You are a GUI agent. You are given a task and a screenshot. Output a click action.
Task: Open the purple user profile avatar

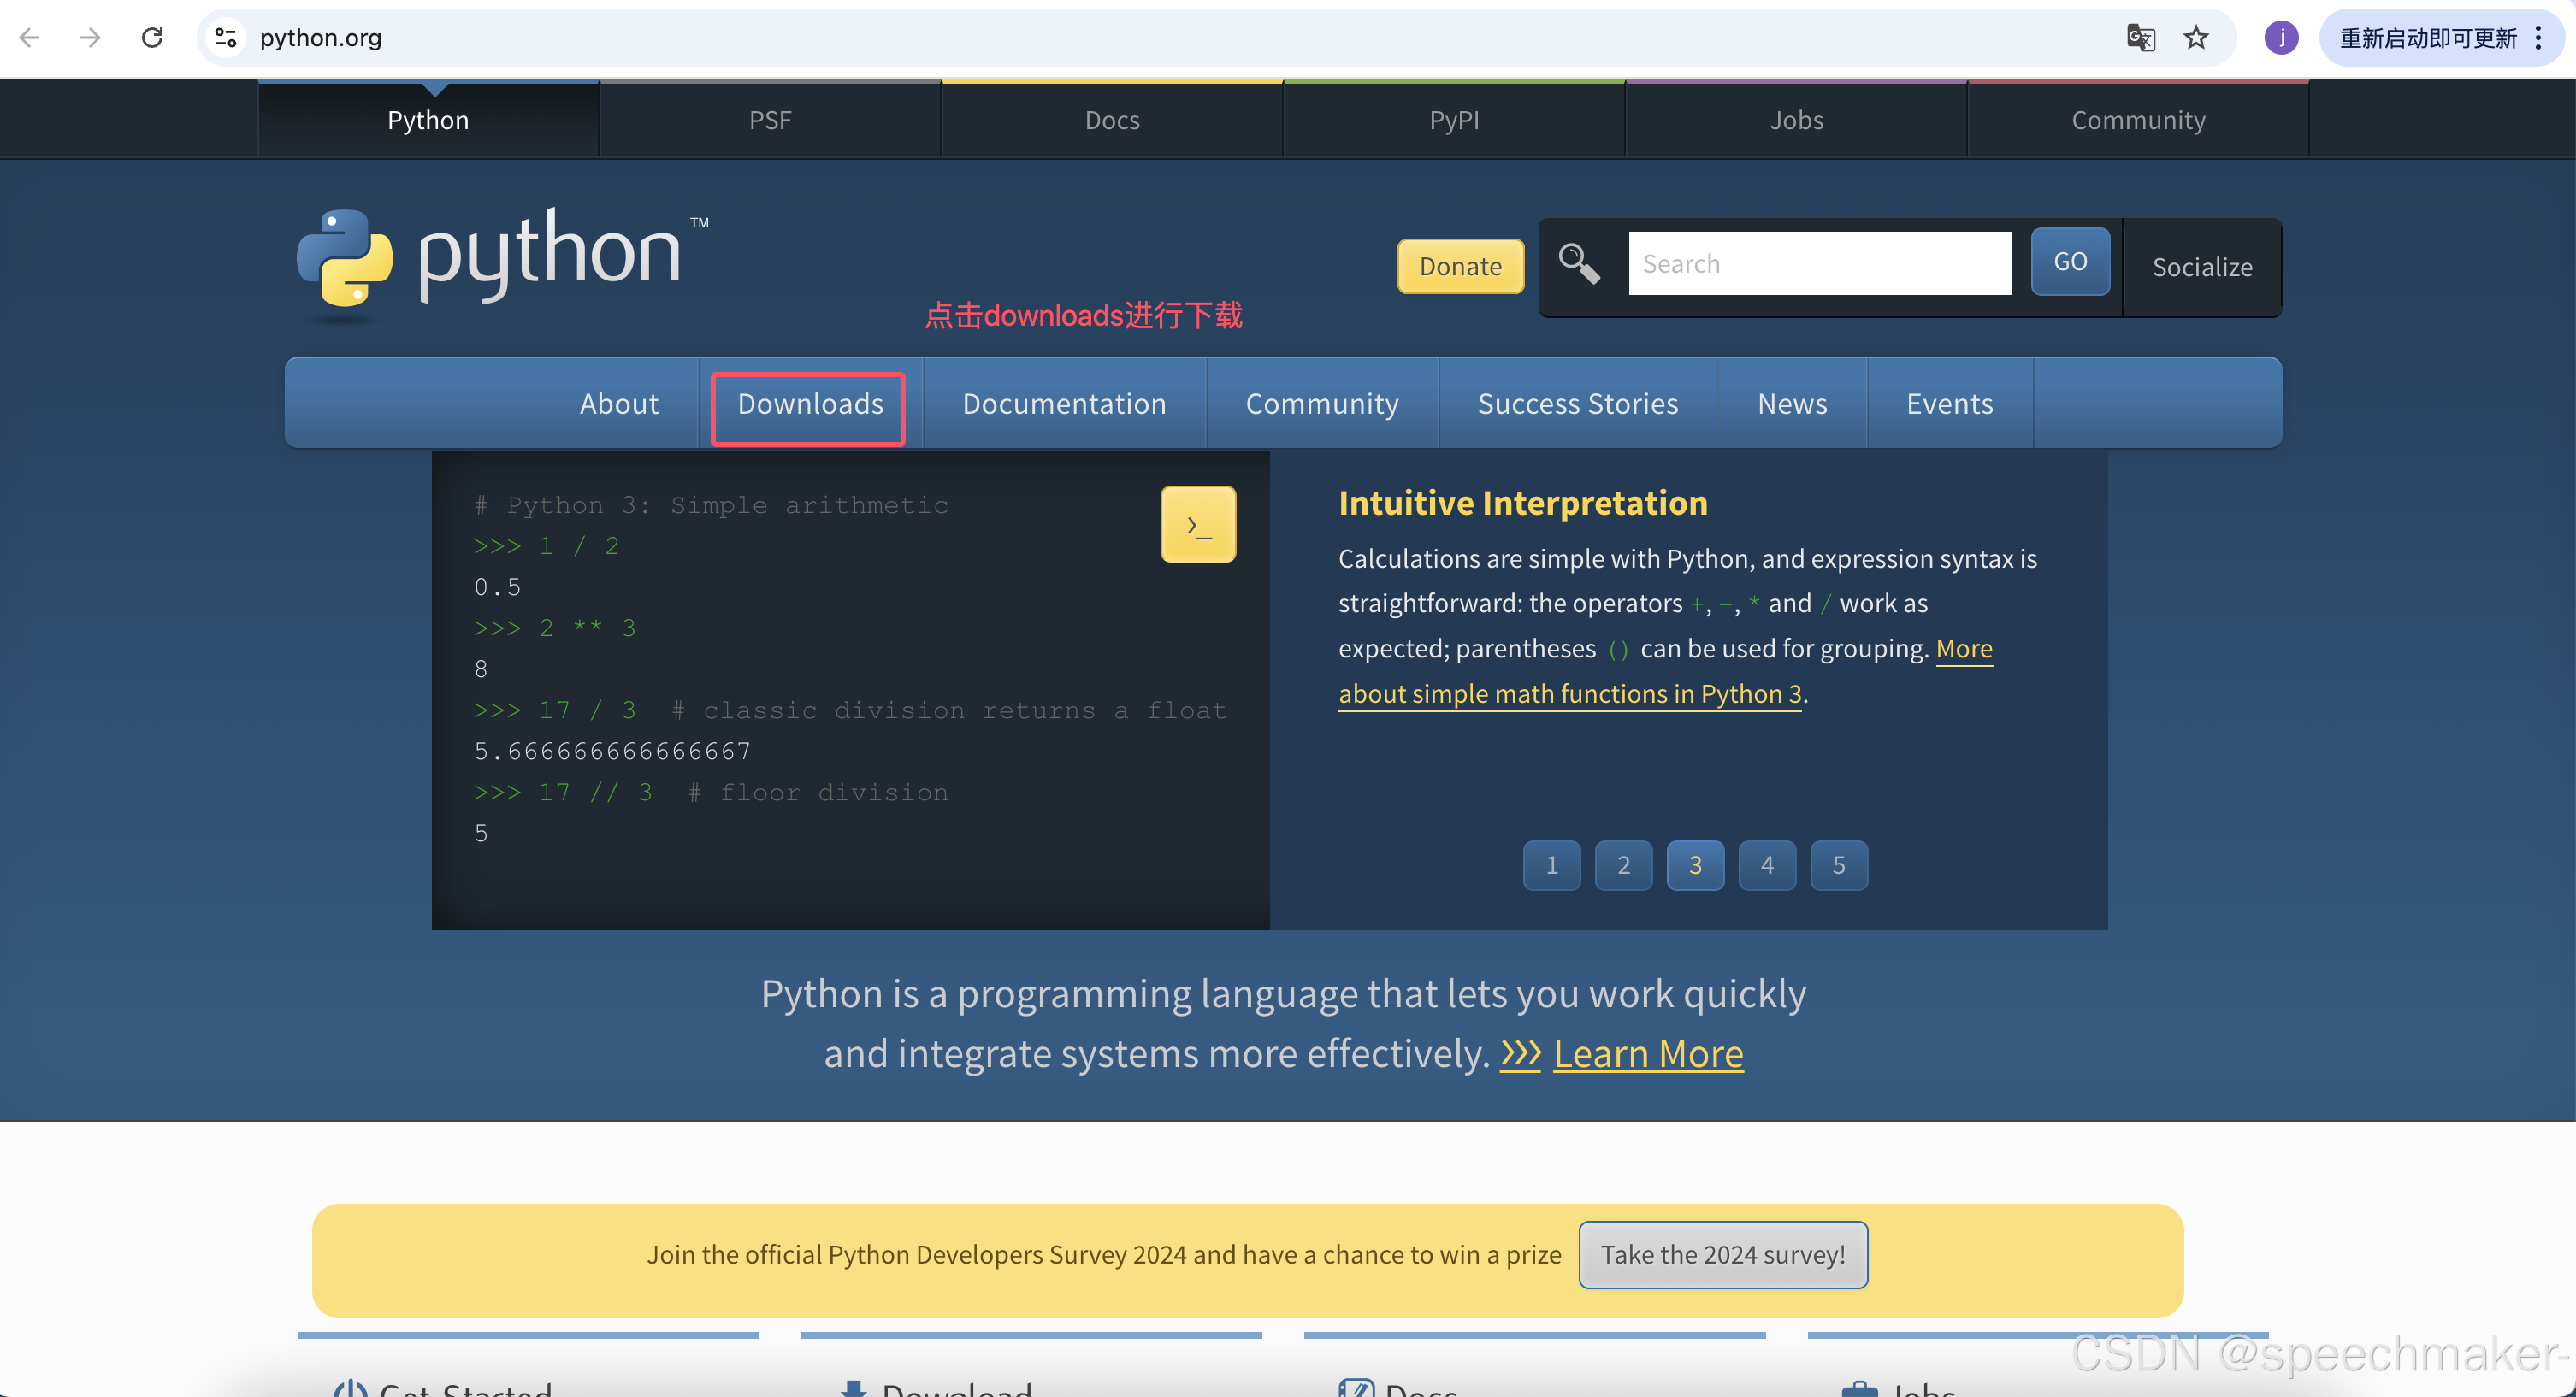point(2281,38)
